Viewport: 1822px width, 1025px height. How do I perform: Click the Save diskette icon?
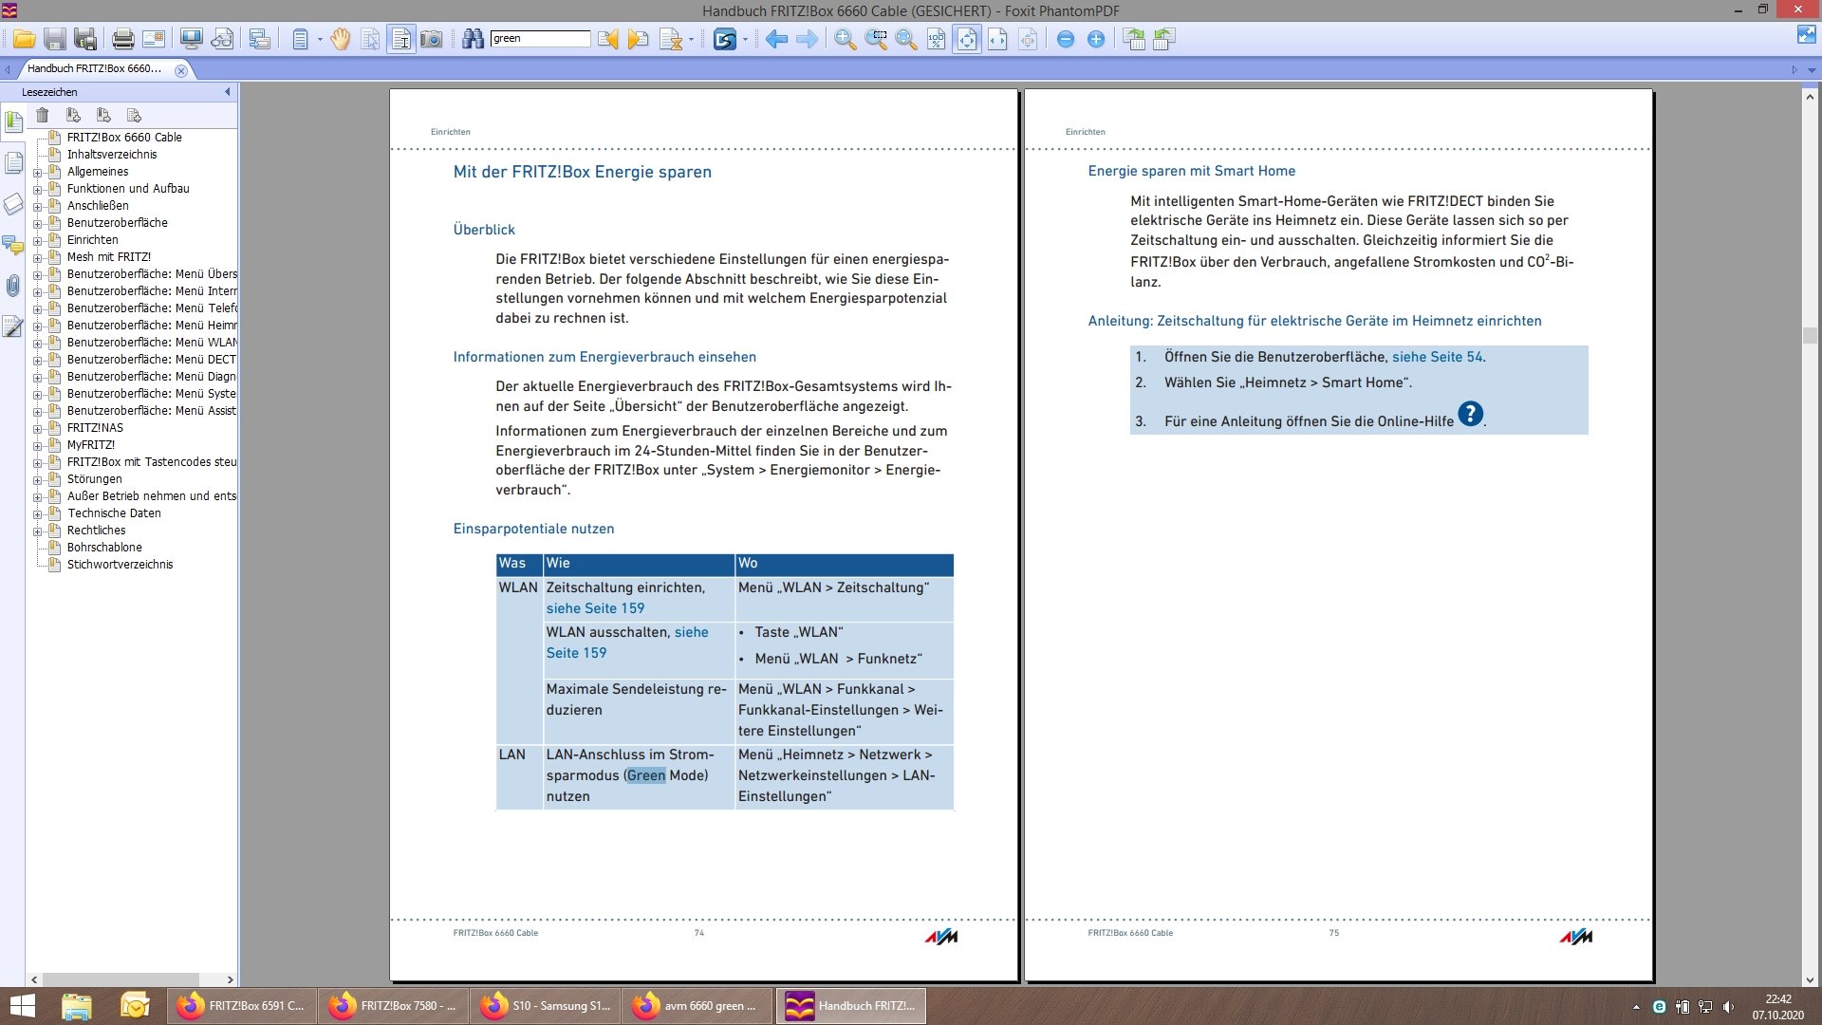tap(55, 39)
